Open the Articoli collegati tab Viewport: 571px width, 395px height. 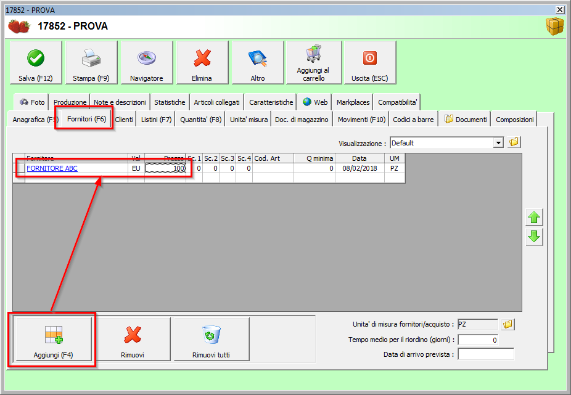tap(216, 102)
